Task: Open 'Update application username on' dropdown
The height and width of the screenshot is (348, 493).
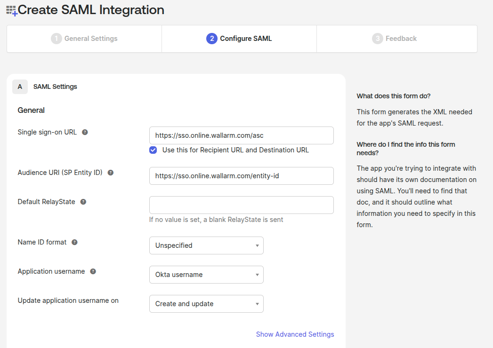Action: coord(206,303)
